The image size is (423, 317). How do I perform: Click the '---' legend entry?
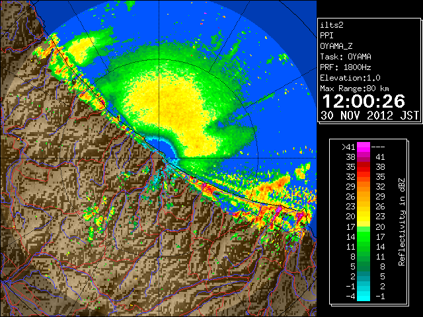(x=378, y=147)
